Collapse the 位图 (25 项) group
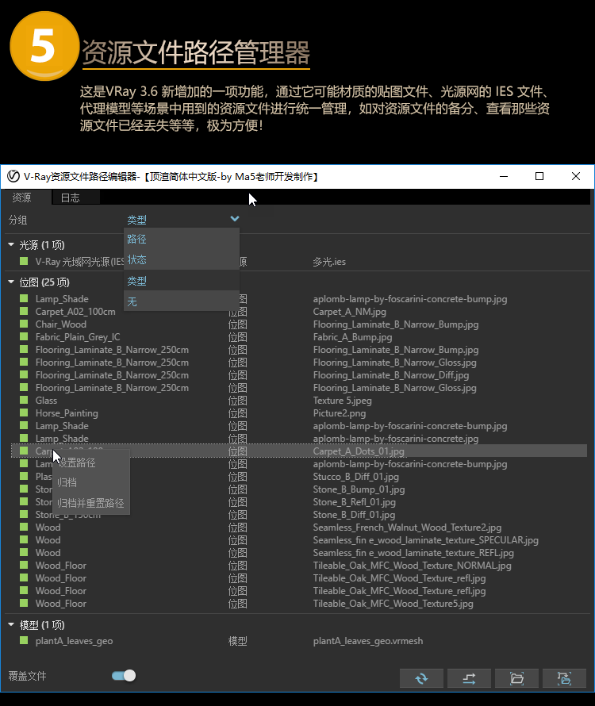Screen dimensions: 595x706 [11, 282]
